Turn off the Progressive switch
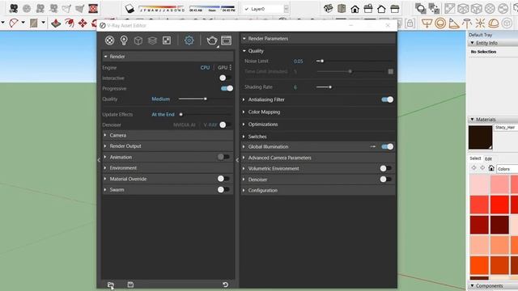This screenshot has height=291, width=518. click(227, 88)
